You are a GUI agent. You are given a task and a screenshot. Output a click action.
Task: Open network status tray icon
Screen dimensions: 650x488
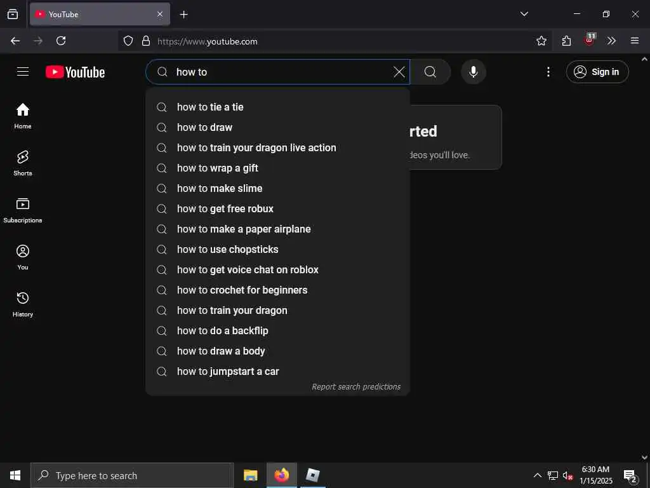pos(553,475)
